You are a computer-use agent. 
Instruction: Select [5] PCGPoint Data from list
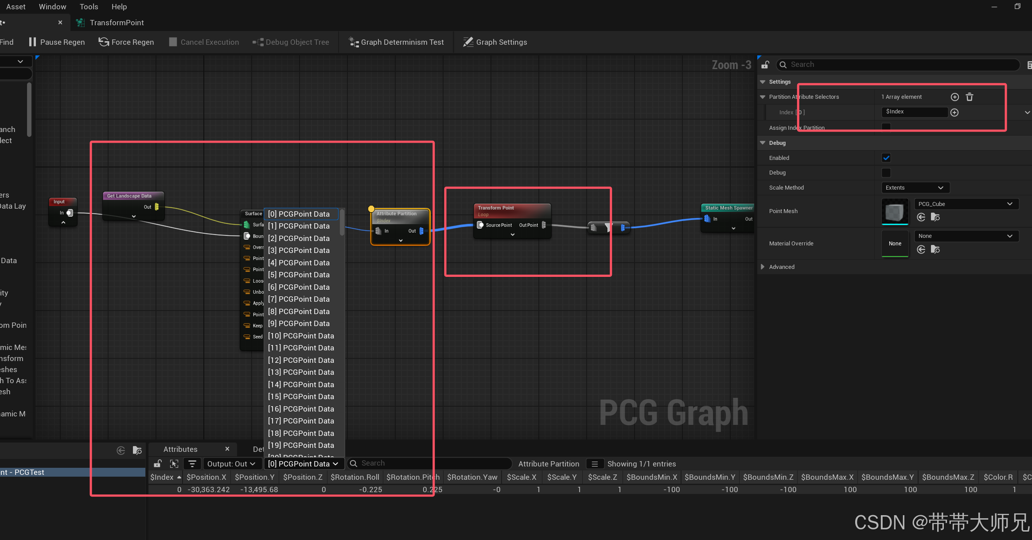(x=299, y=275)
